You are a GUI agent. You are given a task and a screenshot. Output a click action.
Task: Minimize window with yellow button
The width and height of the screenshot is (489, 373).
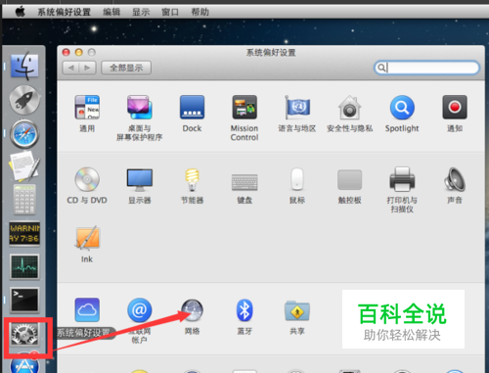(79, 52)
